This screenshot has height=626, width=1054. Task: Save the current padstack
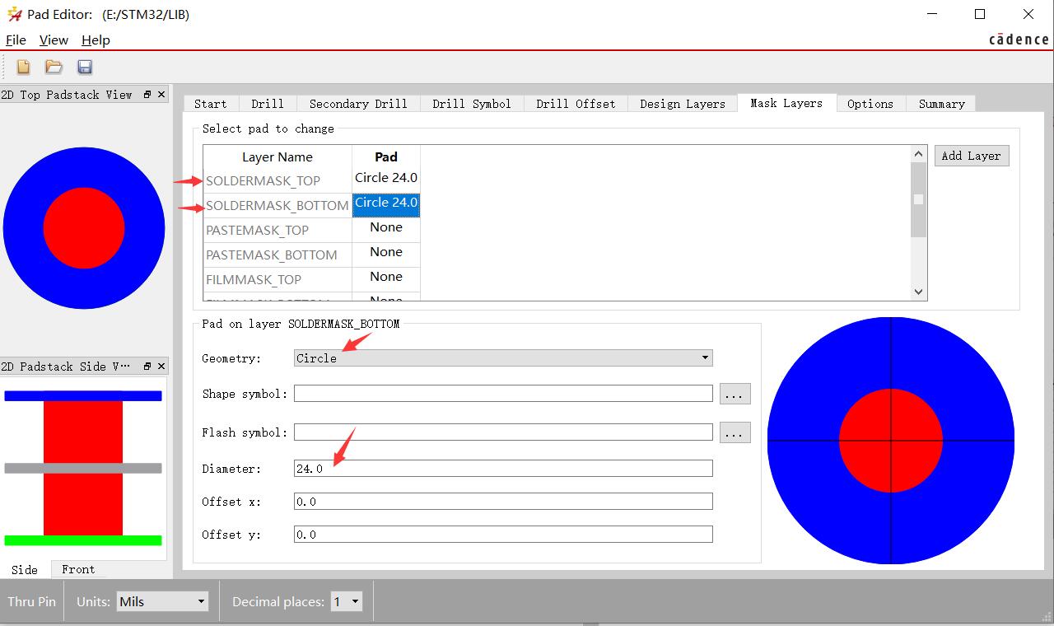(x=84, y=68)
